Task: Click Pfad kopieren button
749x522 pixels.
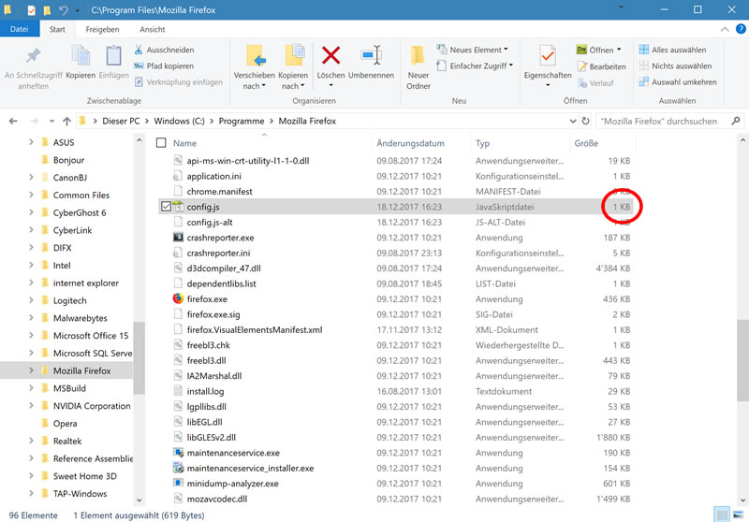Action: (169, 66)
